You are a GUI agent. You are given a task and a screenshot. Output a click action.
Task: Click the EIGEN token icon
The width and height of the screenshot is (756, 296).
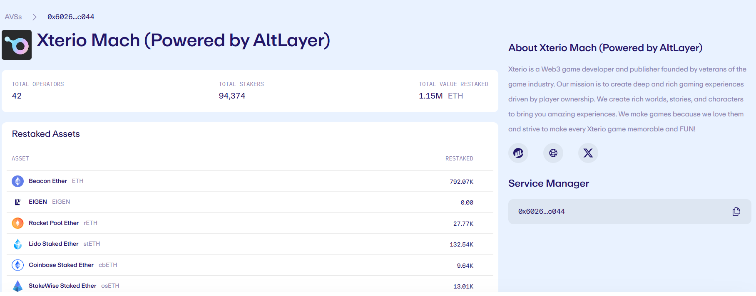point(17,202)
